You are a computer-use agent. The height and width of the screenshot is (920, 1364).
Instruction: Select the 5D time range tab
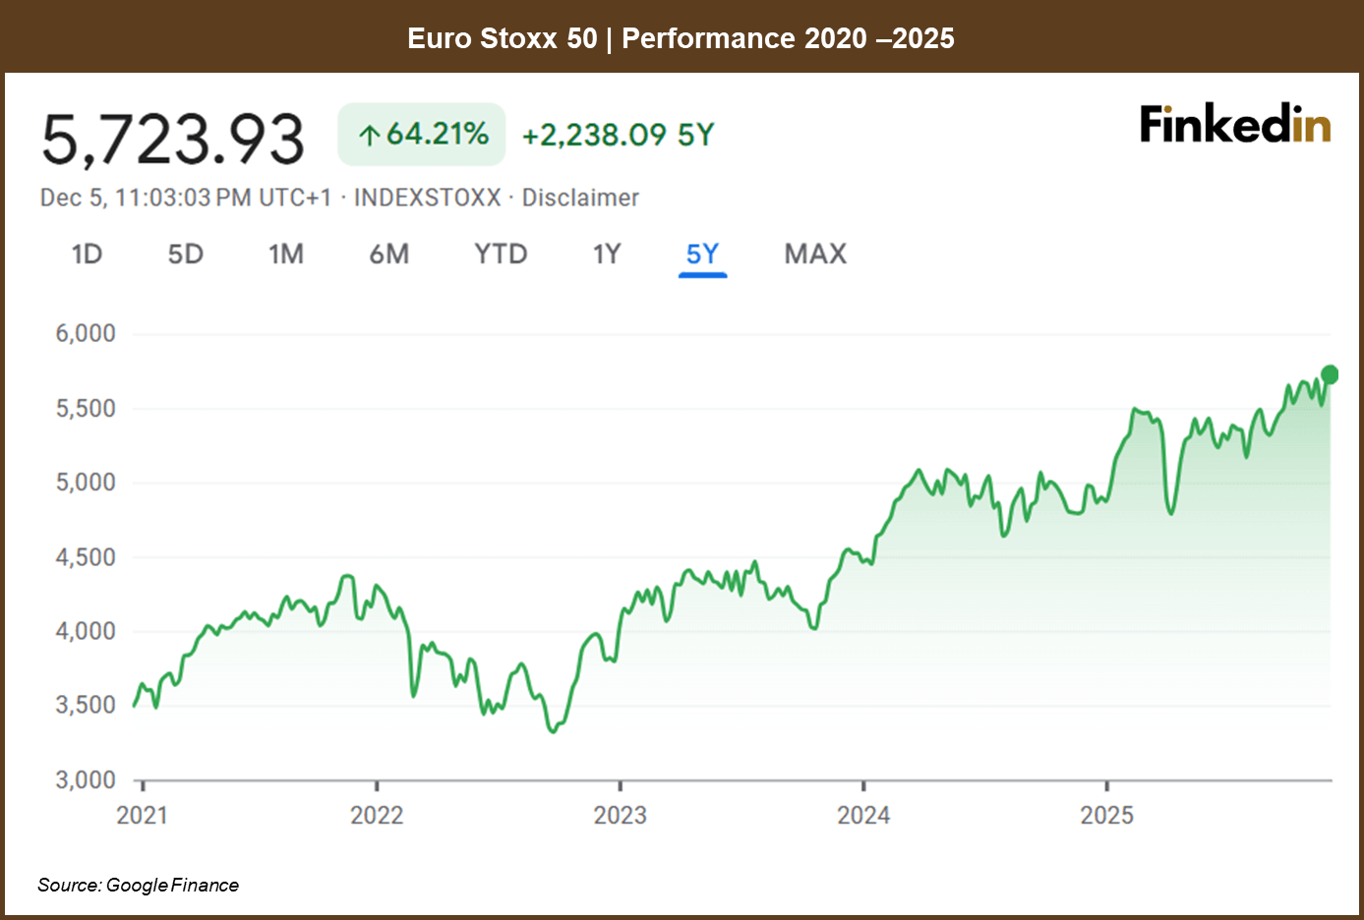185,255
